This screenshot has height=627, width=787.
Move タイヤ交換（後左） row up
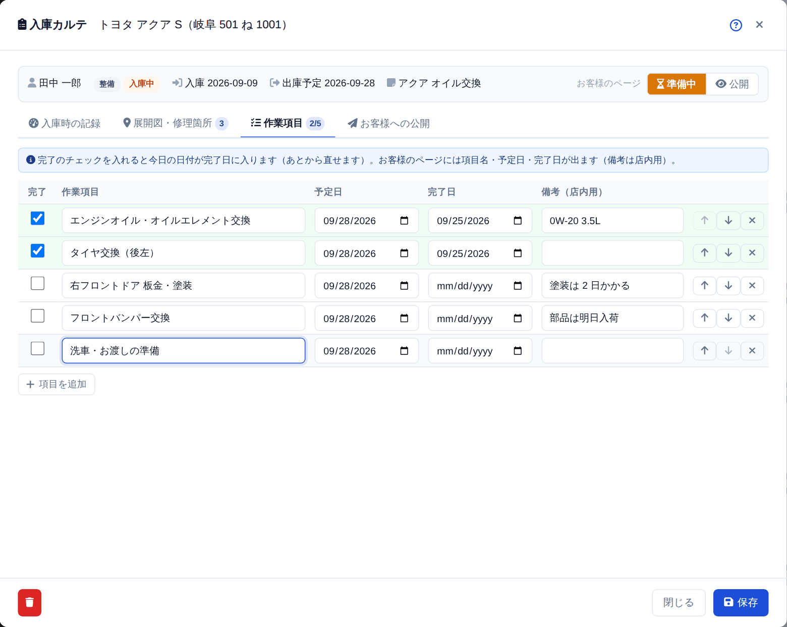705,253
